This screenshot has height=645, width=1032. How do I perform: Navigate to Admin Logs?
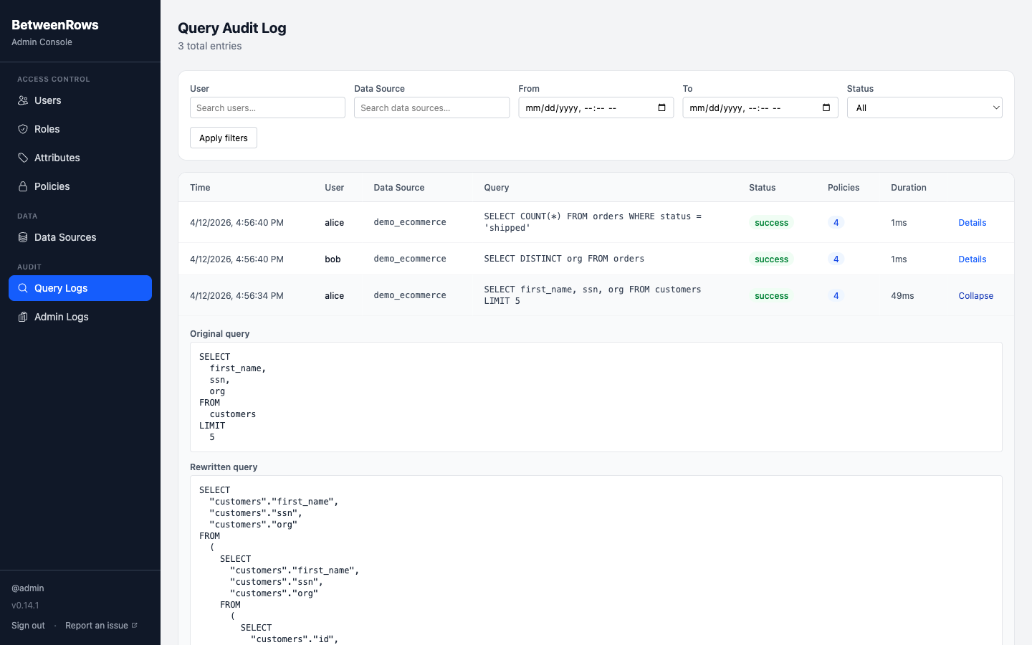point(61,317)
